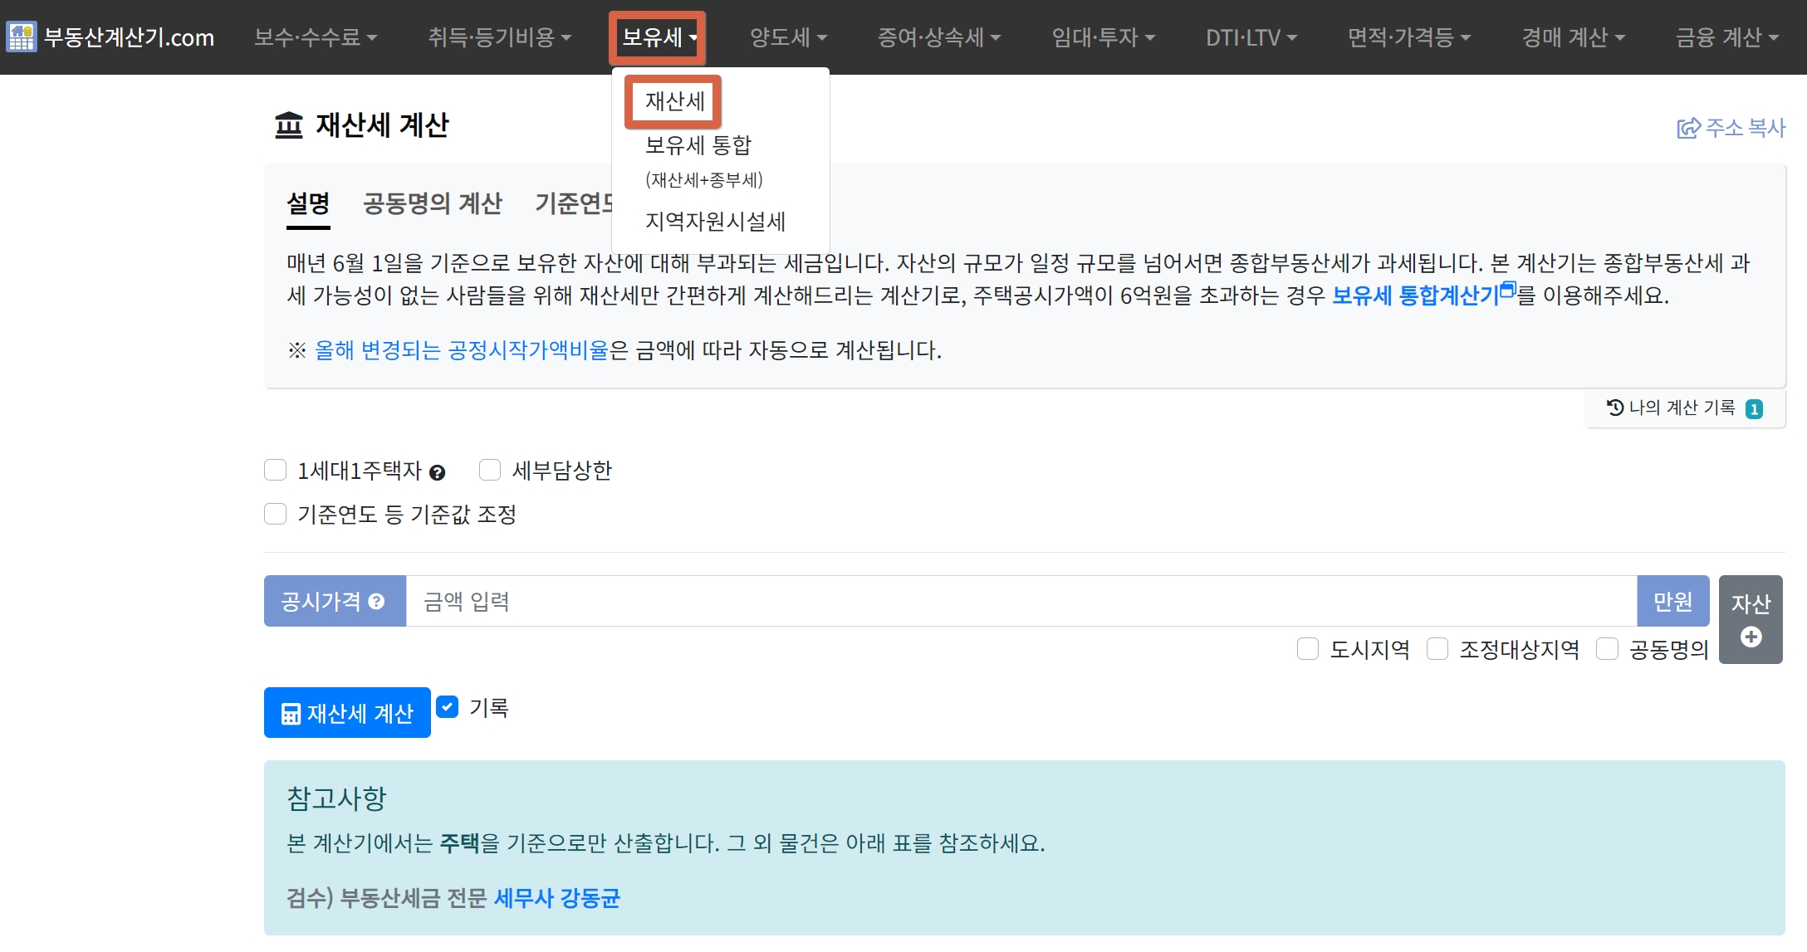Click the 주소 복사 share icon
The width and height of the screenshot is (1807, 952).
coord(1688,128)
